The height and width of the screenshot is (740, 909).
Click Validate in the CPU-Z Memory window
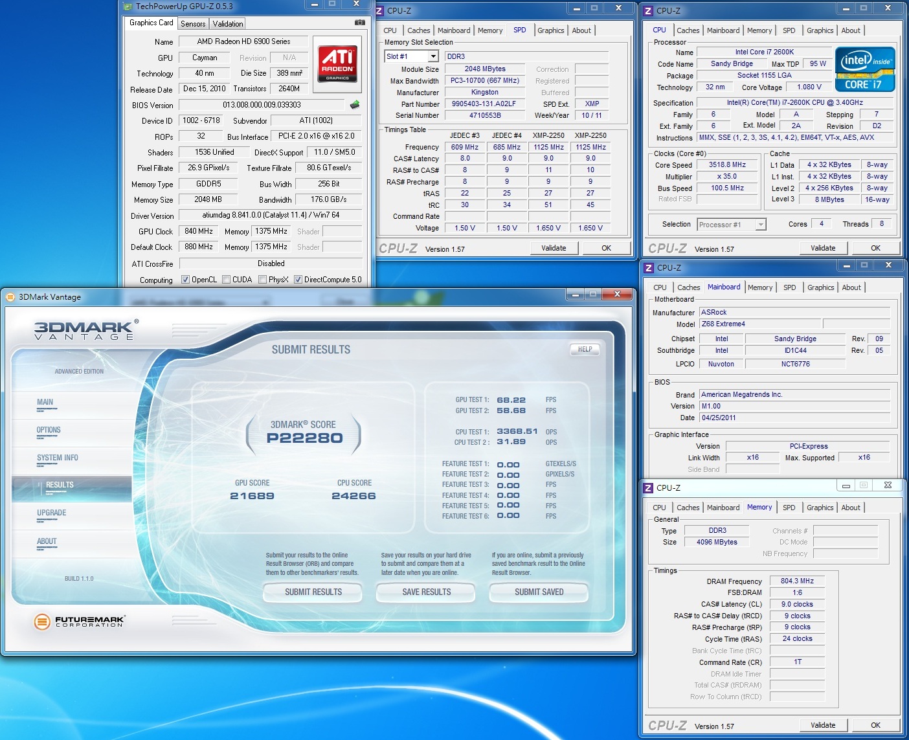pyautogui.click(x=823, y=725)
